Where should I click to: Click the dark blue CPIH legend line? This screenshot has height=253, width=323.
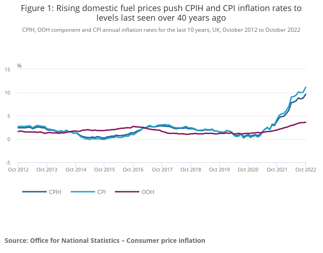pos(35,192)
